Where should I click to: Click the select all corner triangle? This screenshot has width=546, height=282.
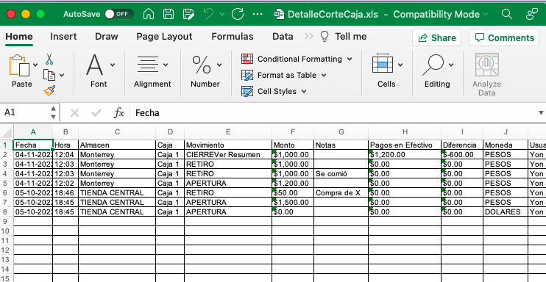pos(7,131)
